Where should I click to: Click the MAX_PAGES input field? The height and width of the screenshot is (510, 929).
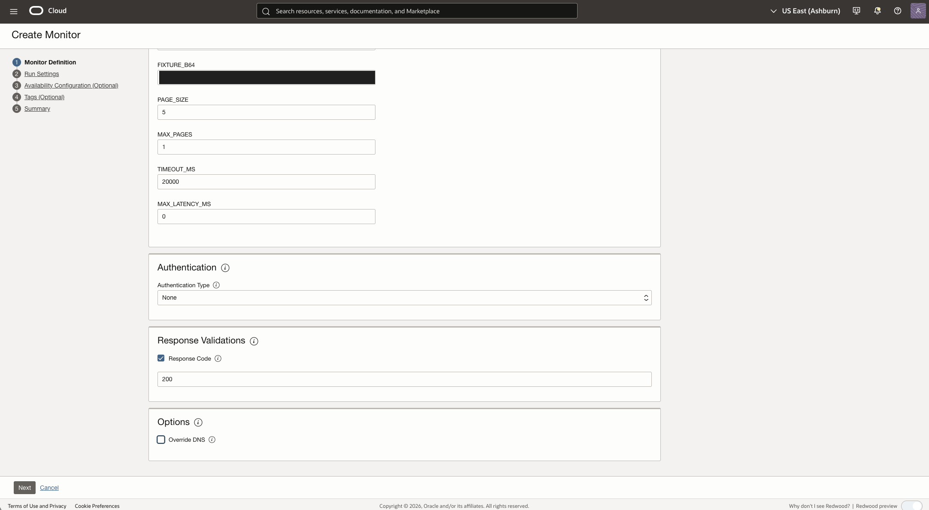(266, 147)
